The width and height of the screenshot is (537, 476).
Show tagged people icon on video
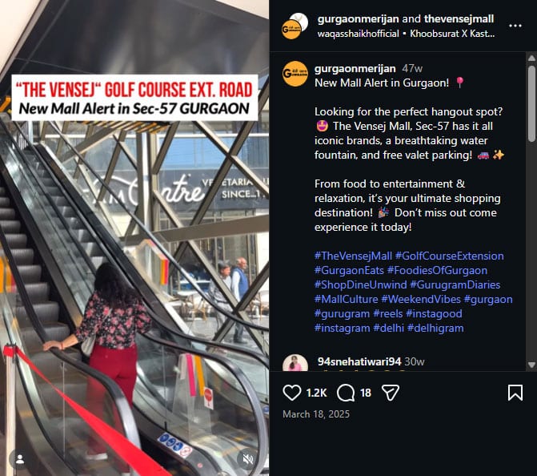pos(20,459)
